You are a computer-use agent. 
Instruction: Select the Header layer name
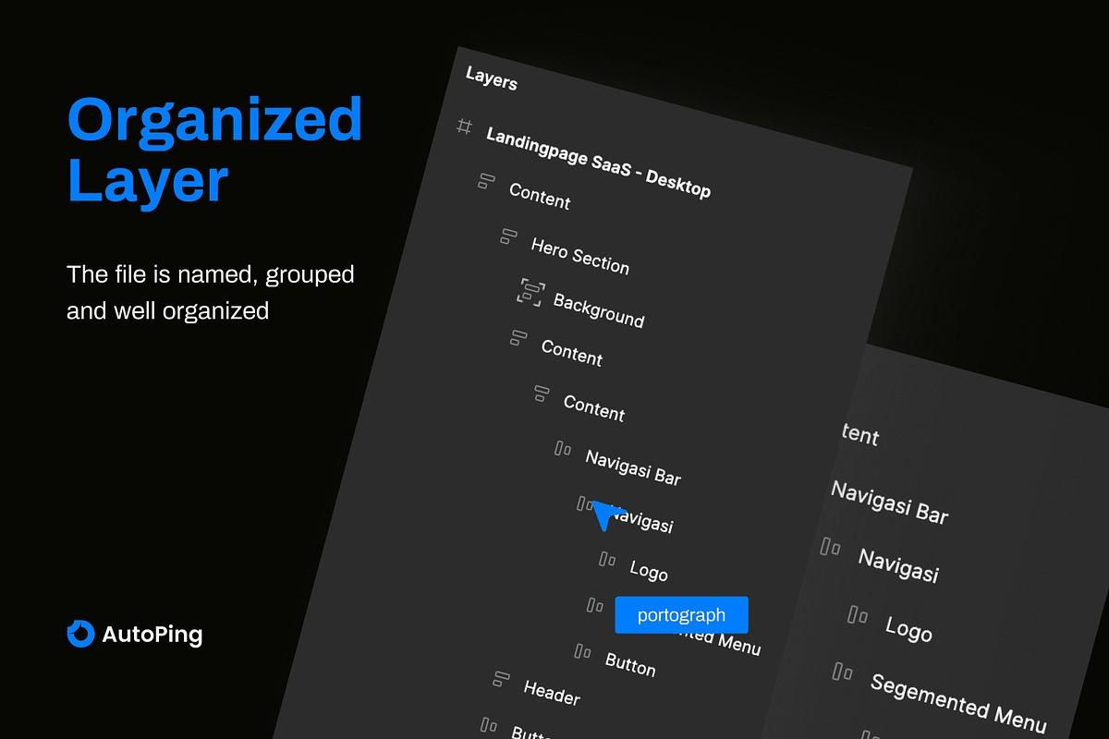pyautogui.click(x=552, y=692)
